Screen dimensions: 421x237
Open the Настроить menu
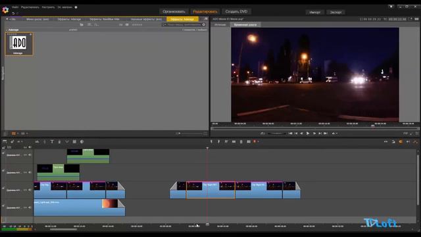[48, 7]
